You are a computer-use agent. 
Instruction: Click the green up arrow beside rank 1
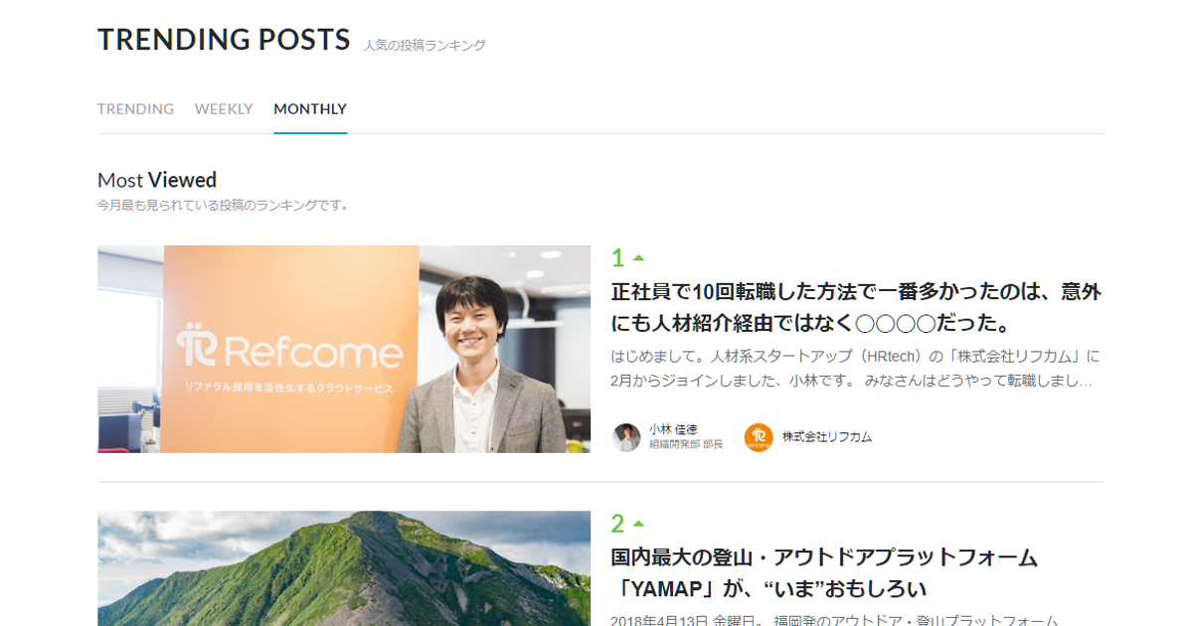[x=638, y=258]
